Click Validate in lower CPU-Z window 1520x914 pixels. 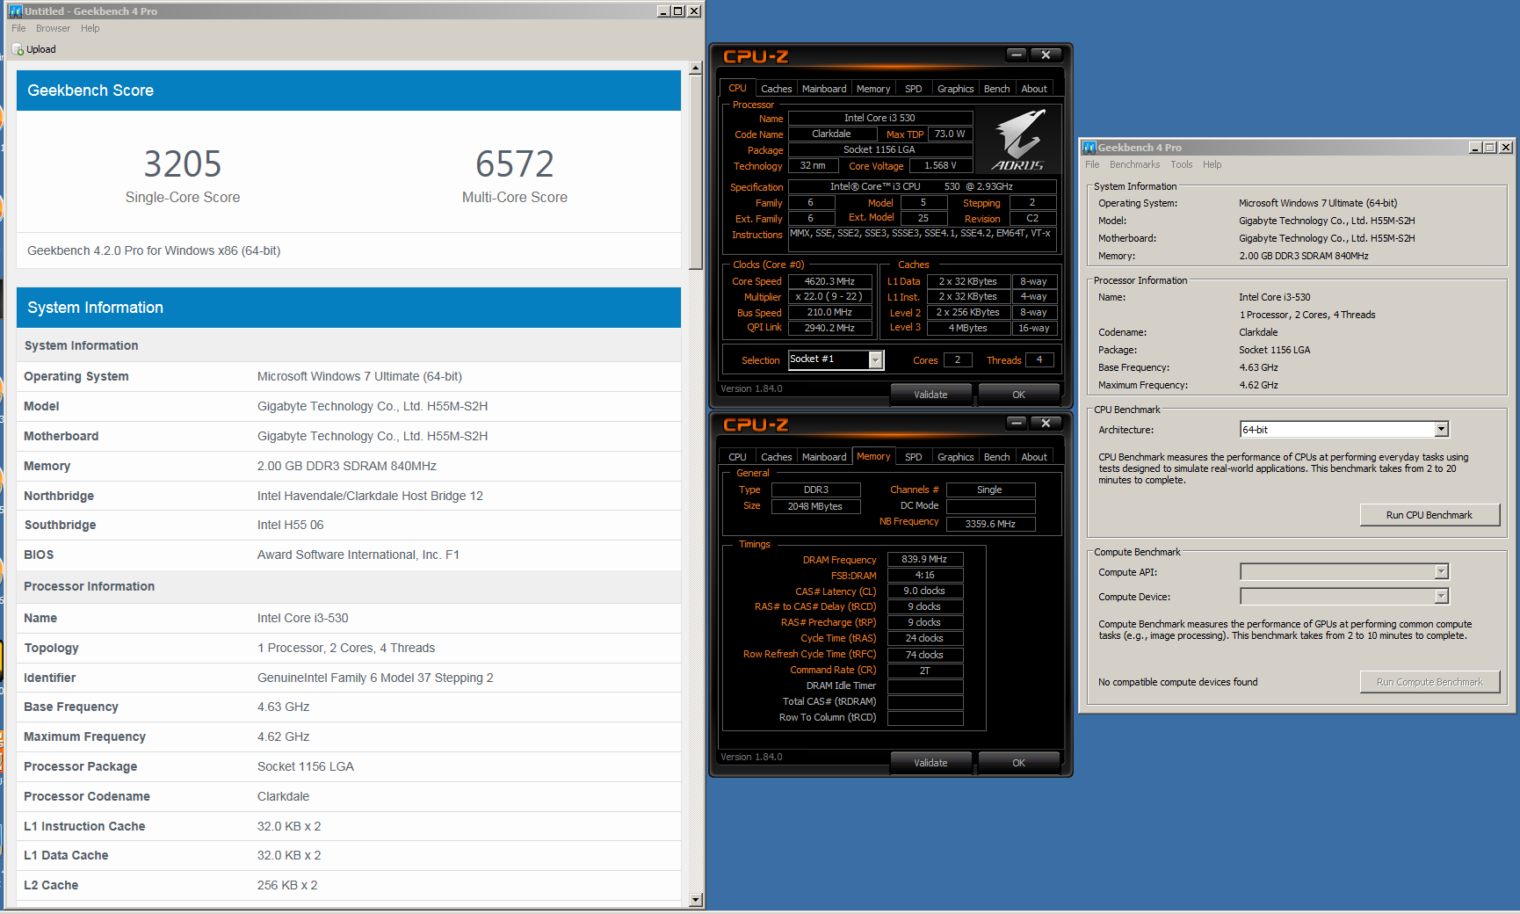click(x=930, y=763)
